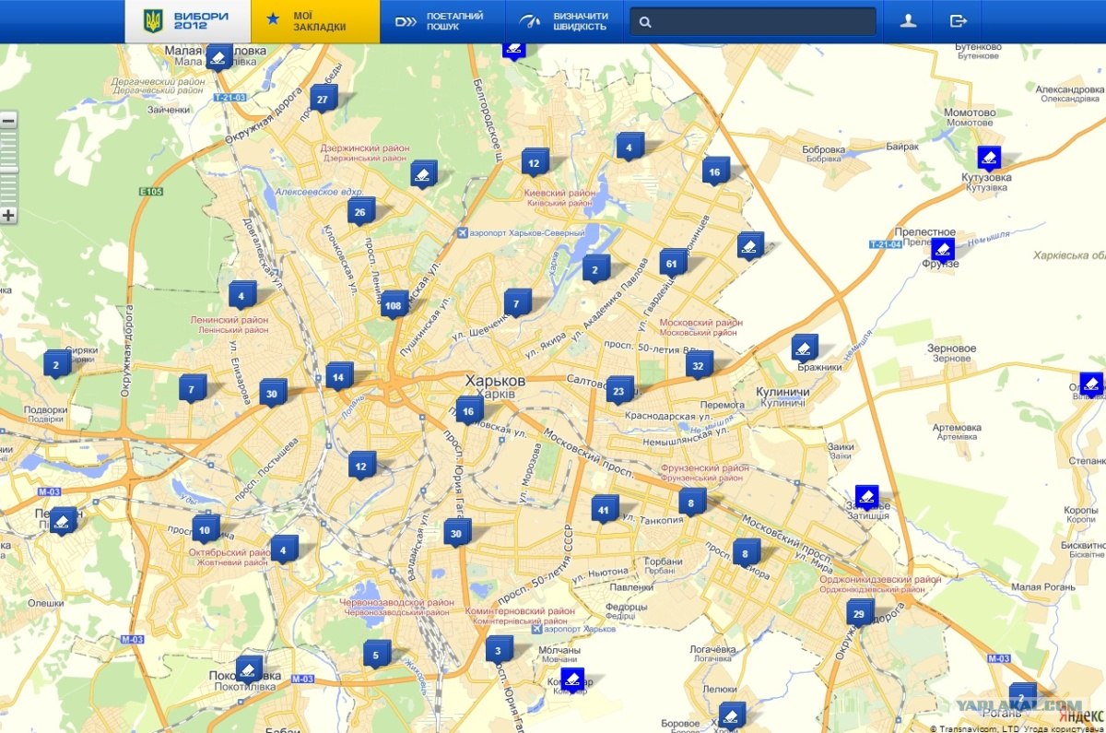Click the logout exit icon in header
Screen dimensions: 1106x733
coord(958,21)
